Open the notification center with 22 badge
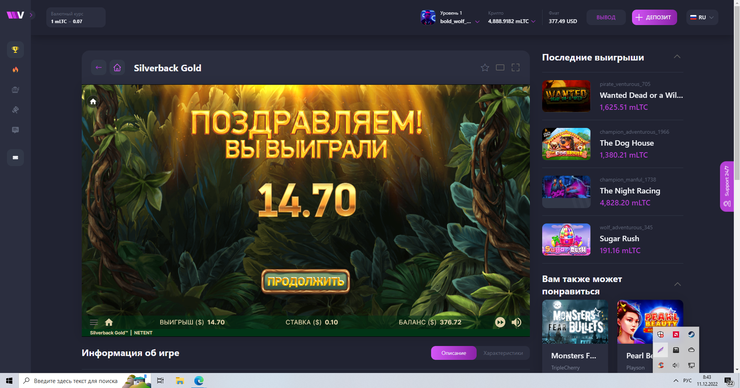 [x=728, y=381]
